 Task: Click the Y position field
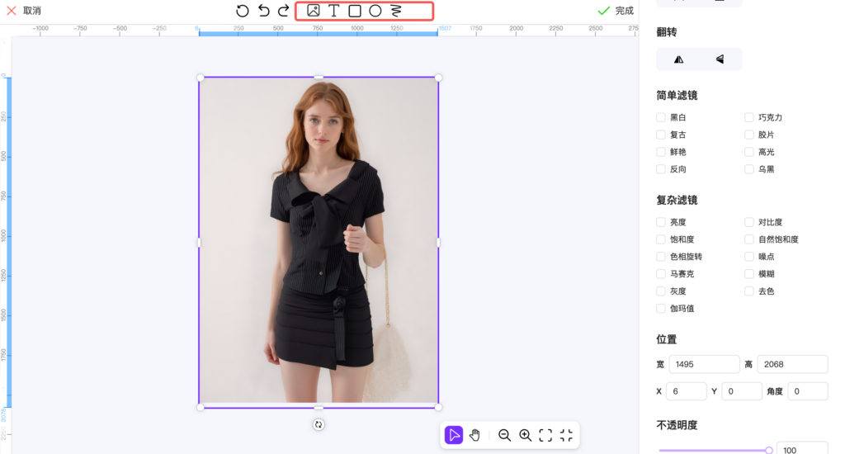(x=742, y=391)
